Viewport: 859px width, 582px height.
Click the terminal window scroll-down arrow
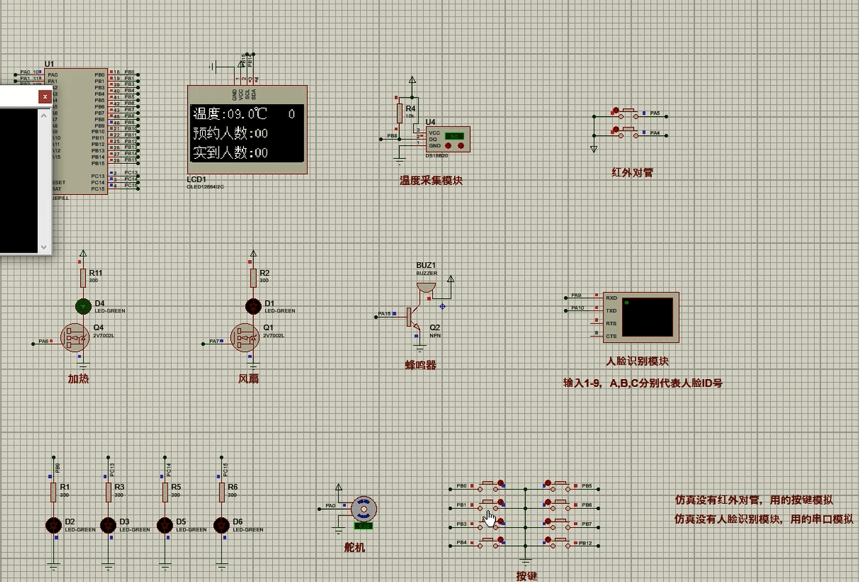tap(45, 247)
